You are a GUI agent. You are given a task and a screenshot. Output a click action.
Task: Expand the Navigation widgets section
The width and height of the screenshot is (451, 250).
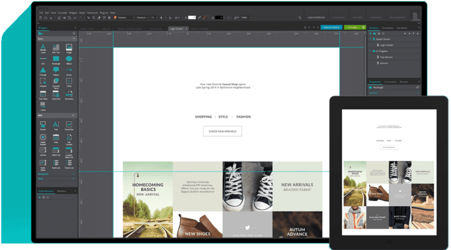coord(56,174)
